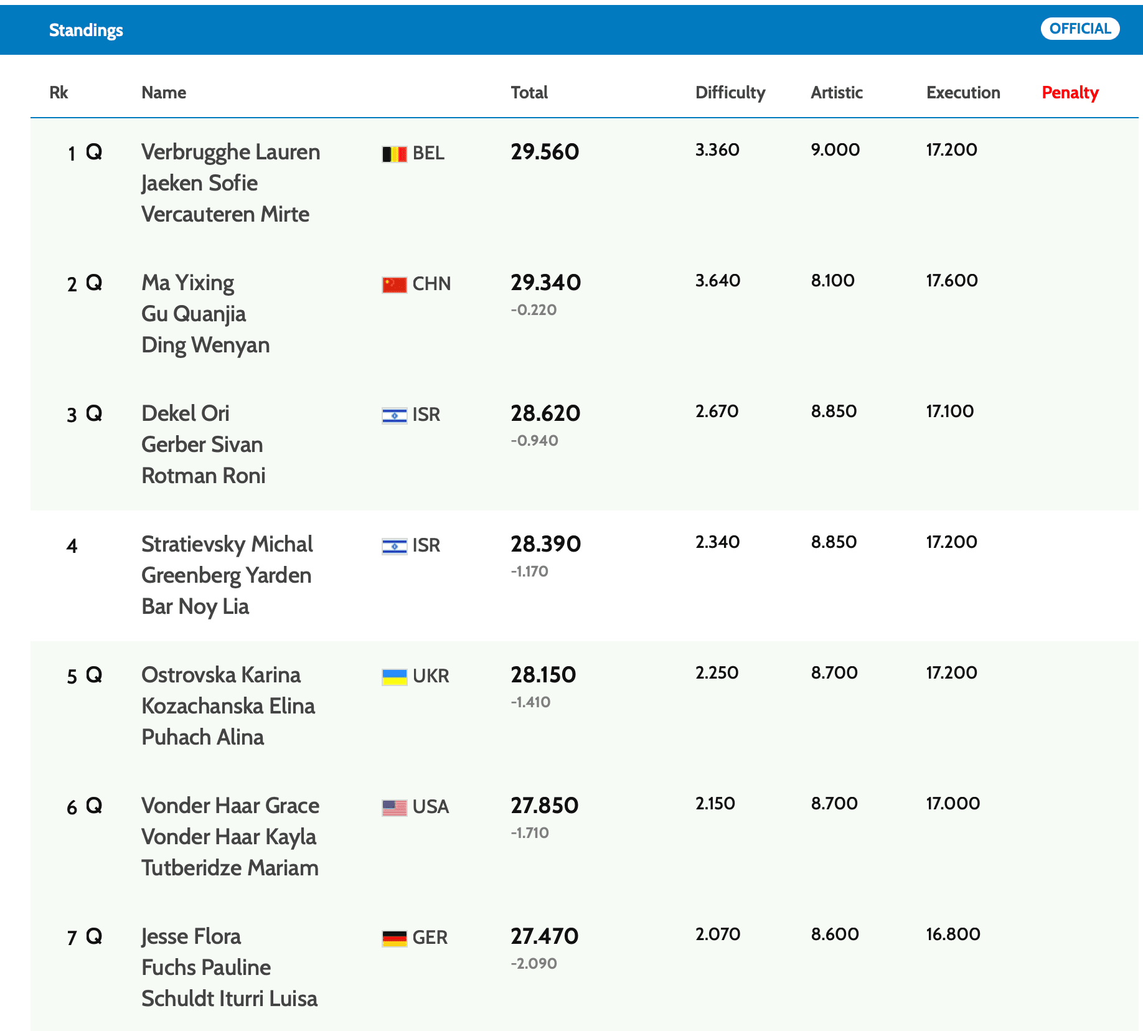Viewport: 1143px width, 1031px height.
Task: Select Vonder Haar Grace name link
Action: (230, 806)
